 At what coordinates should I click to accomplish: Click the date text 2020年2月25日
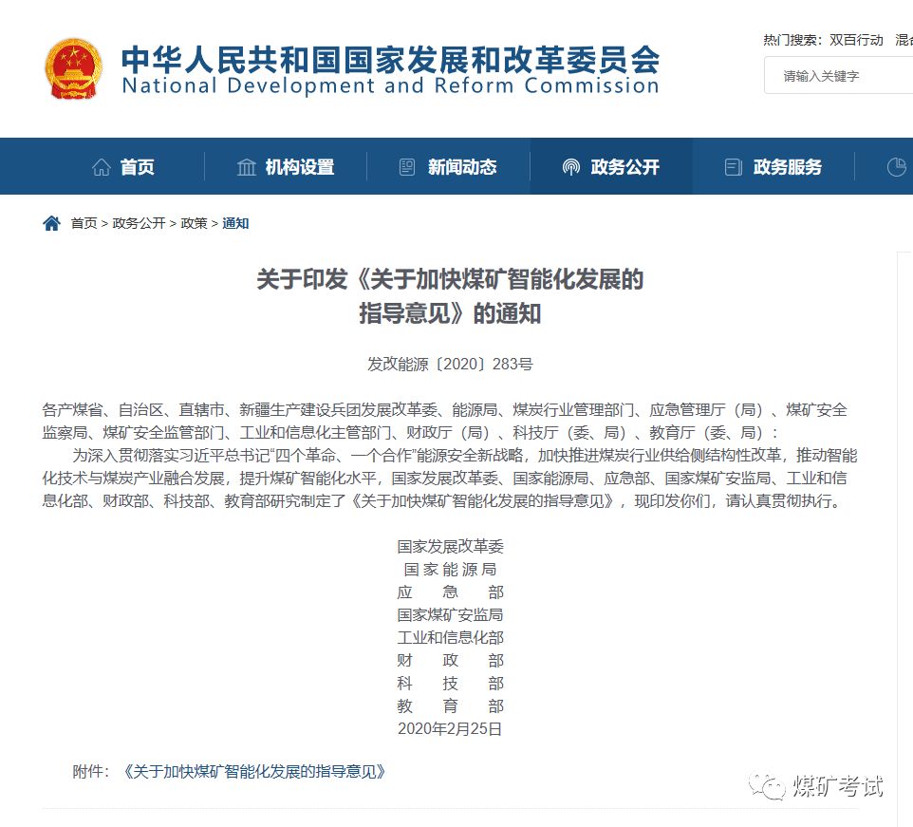pyautogui.click(x=450, y=728)
